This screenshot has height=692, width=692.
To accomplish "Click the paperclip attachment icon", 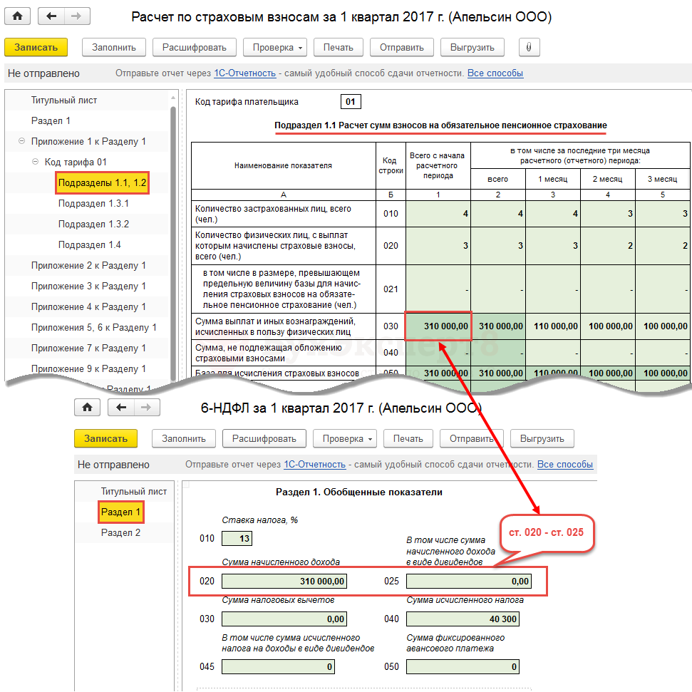I will [x=529, y=47].
